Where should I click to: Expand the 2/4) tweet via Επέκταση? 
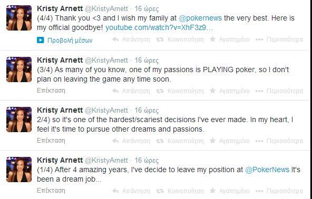coord(51,141)
